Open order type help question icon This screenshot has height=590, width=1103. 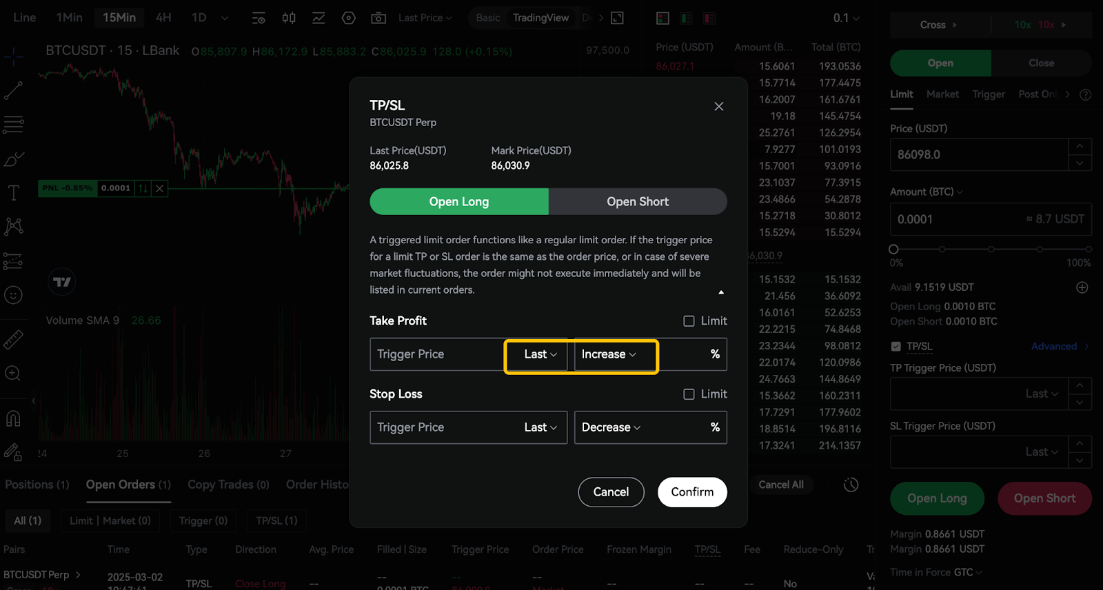click(1085, 94)
